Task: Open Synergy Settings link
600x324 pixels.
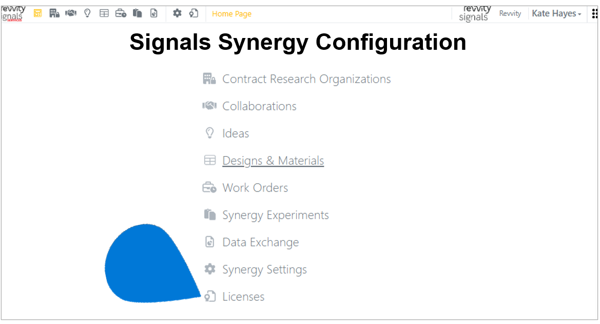Action: 264,269
